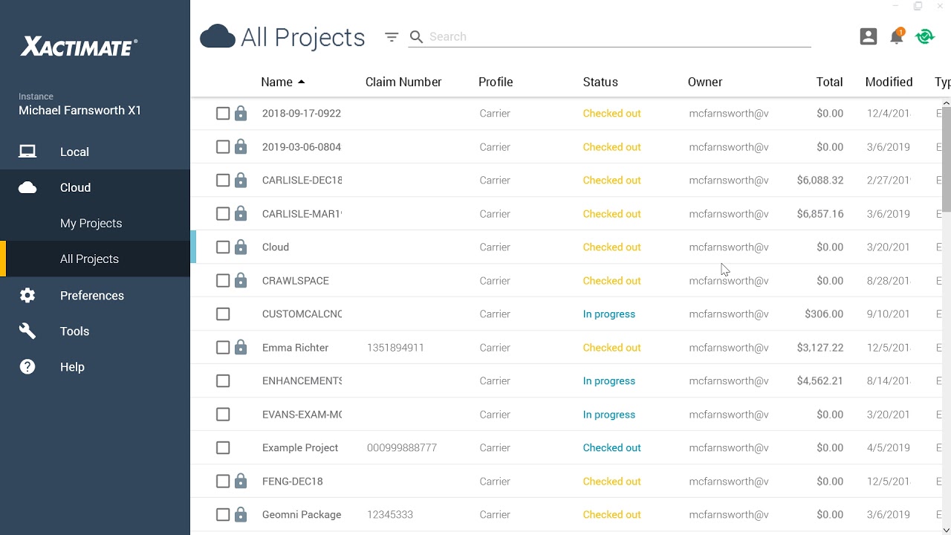Open the notifications bell
951x535 pixels.
(x=897, y=37)
